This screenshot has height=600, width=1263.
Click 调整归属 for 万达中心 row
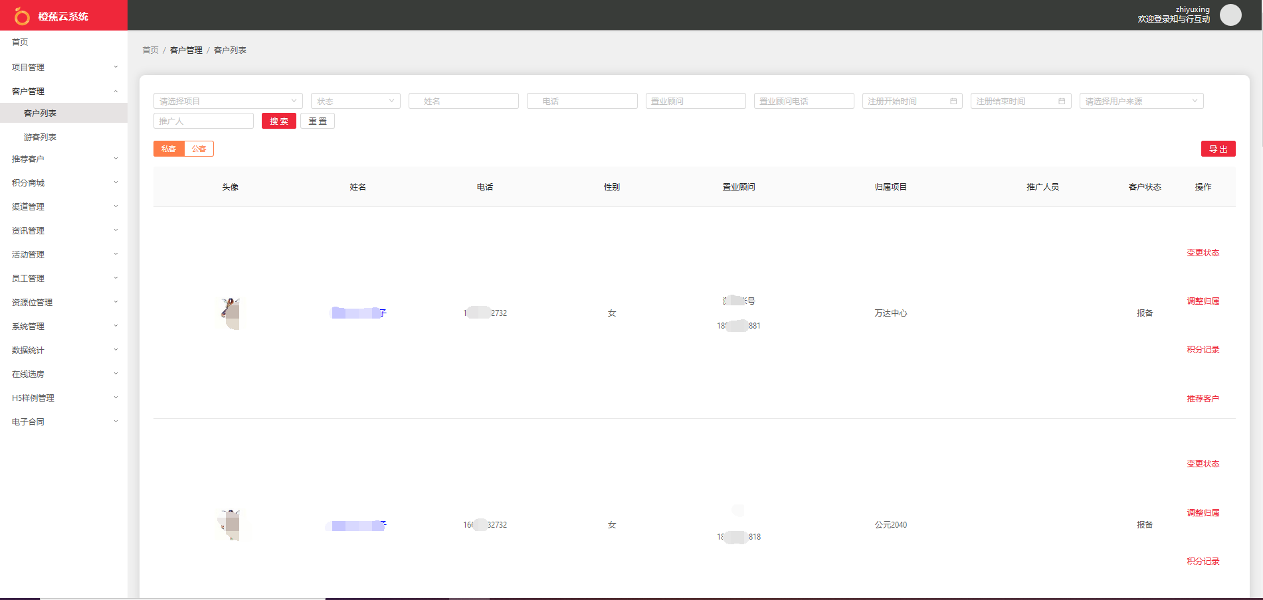pos(1203,301)
